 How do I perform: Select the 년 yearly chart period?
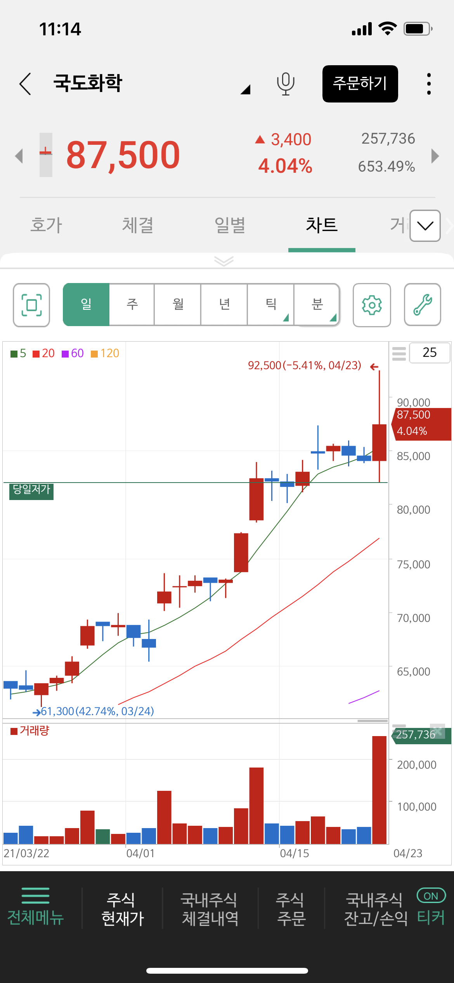tap(224, 304)
